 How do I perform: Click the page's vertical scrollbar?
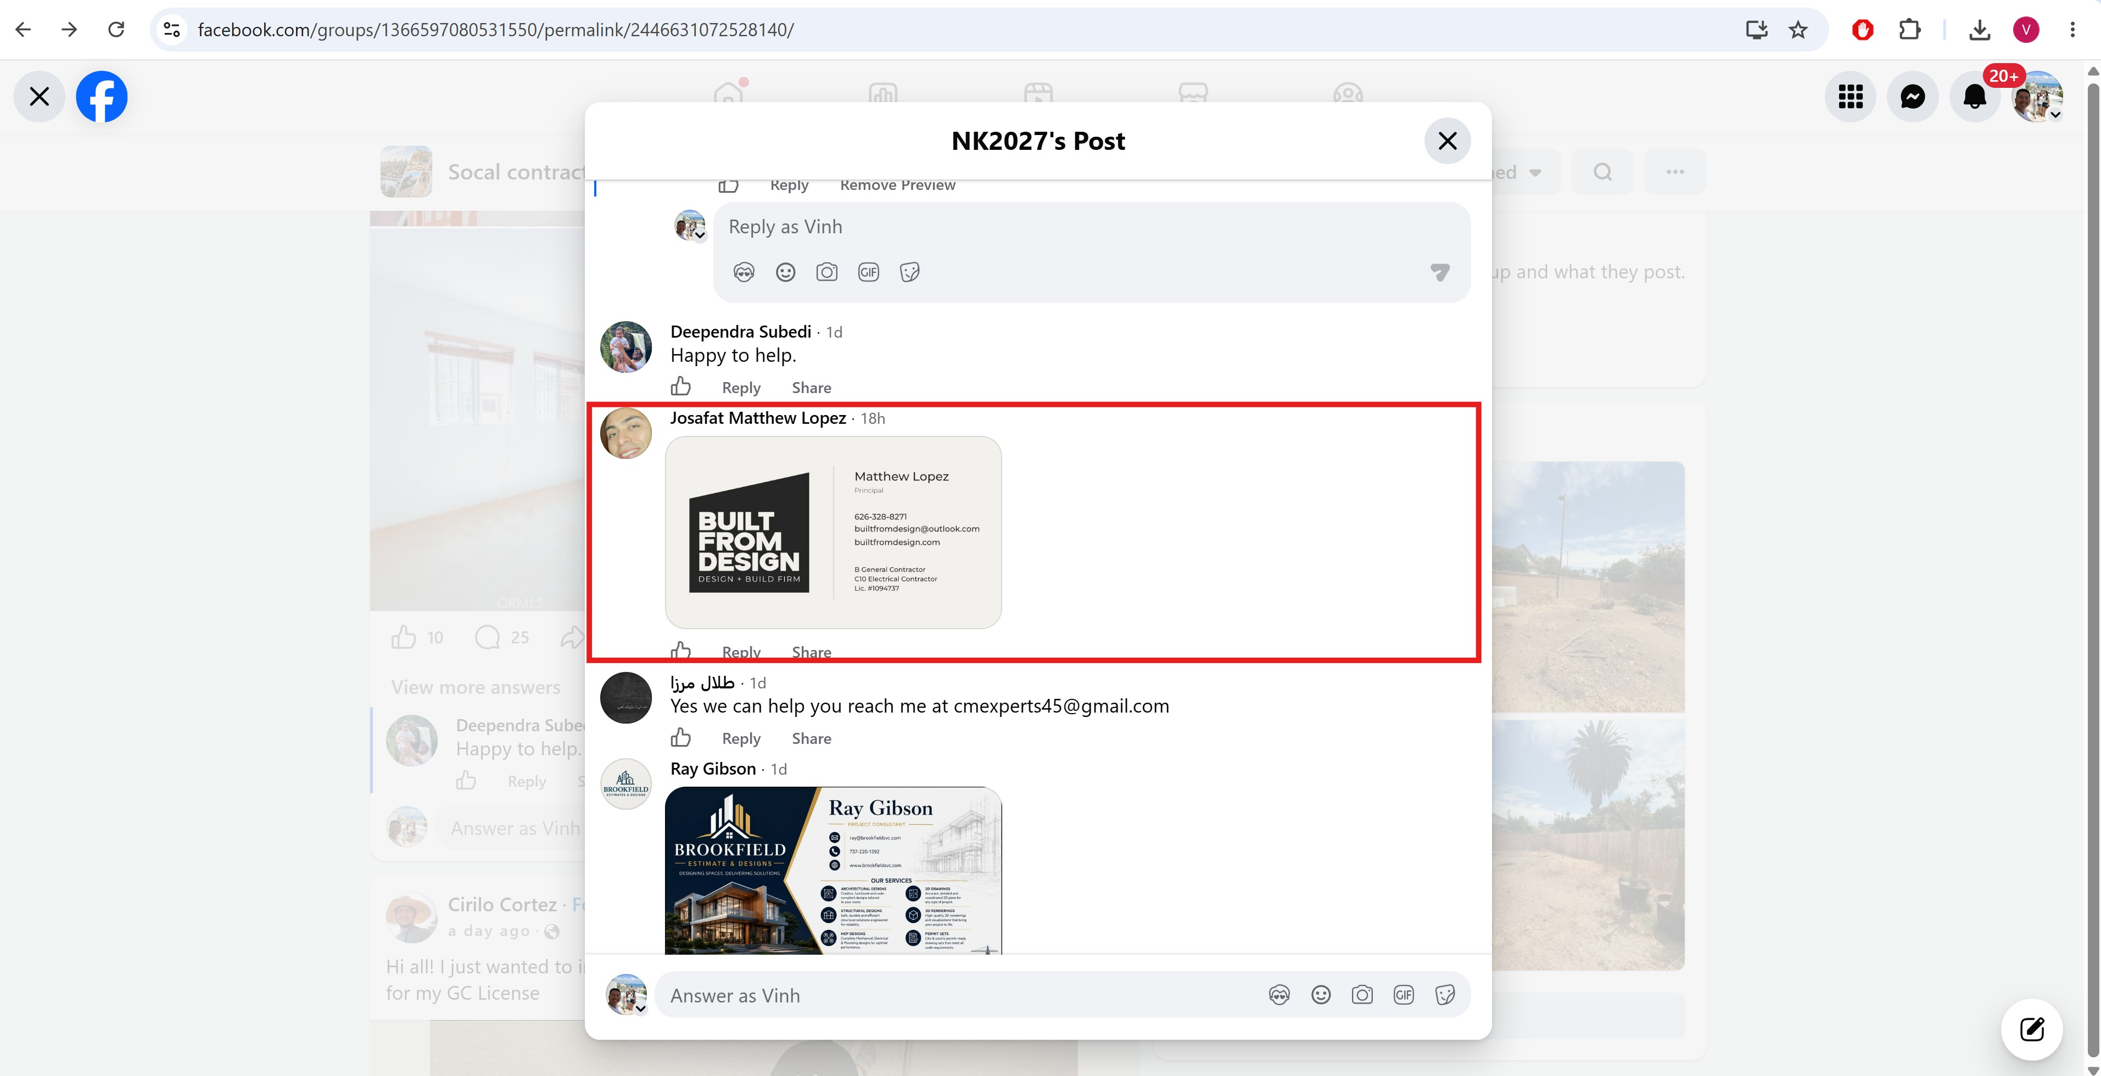pos(2093,570)
